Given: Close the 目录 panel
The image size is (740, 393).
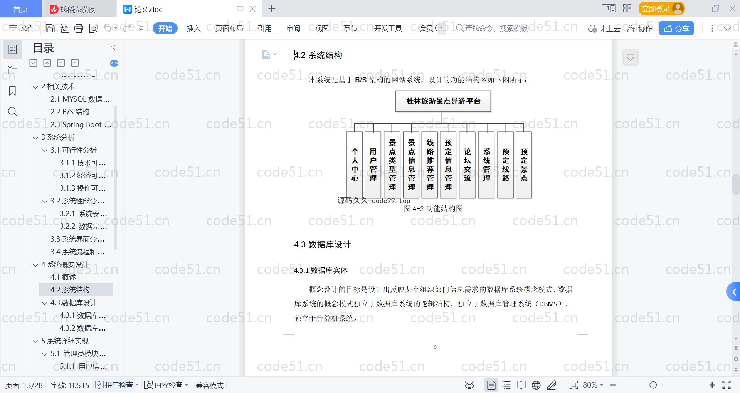Looking at the screenshot, I should click(113, 47).
